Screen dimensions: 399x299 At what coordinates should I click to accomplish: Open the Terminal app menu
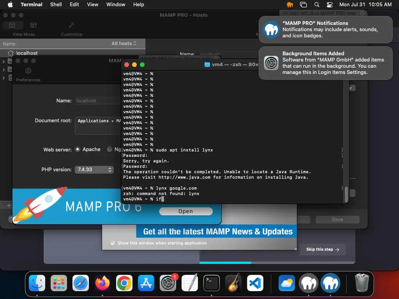tap(31, 5)
